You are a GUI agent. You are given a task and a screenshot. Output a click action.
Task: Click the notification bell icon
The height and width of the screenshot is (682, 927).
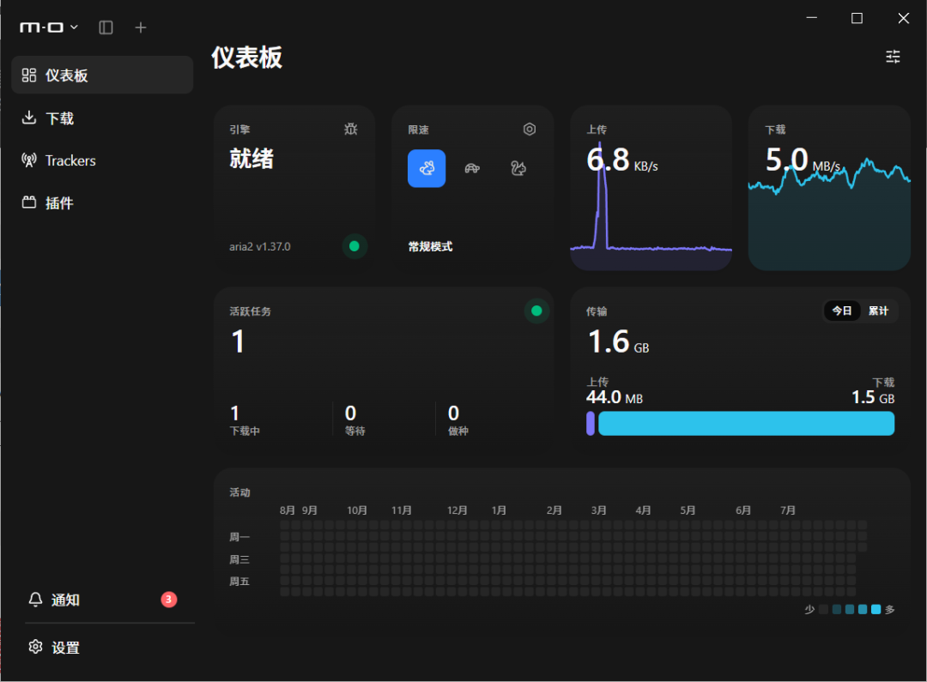click(x=35, y=600)
